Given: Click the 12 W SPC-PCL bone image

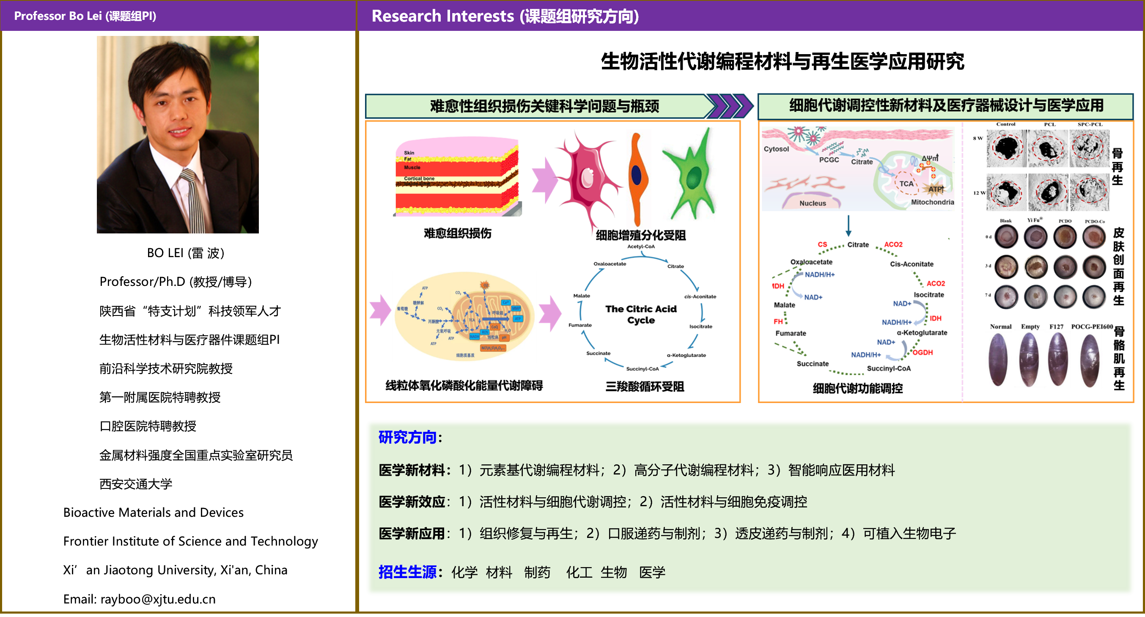Looking at the screenshot, I should [1090, 192].
